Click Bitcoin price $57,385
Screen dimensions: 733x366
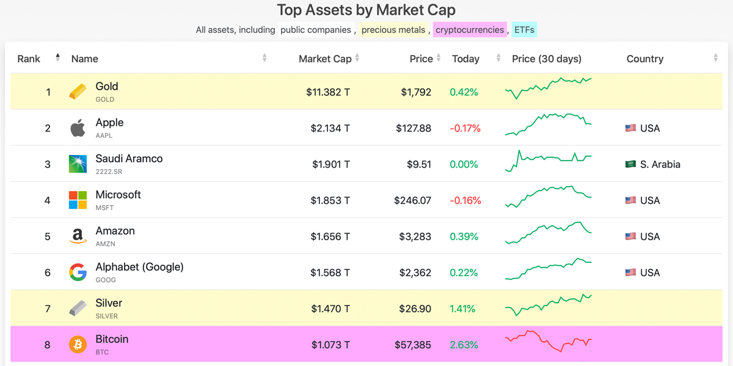point(413,345)
